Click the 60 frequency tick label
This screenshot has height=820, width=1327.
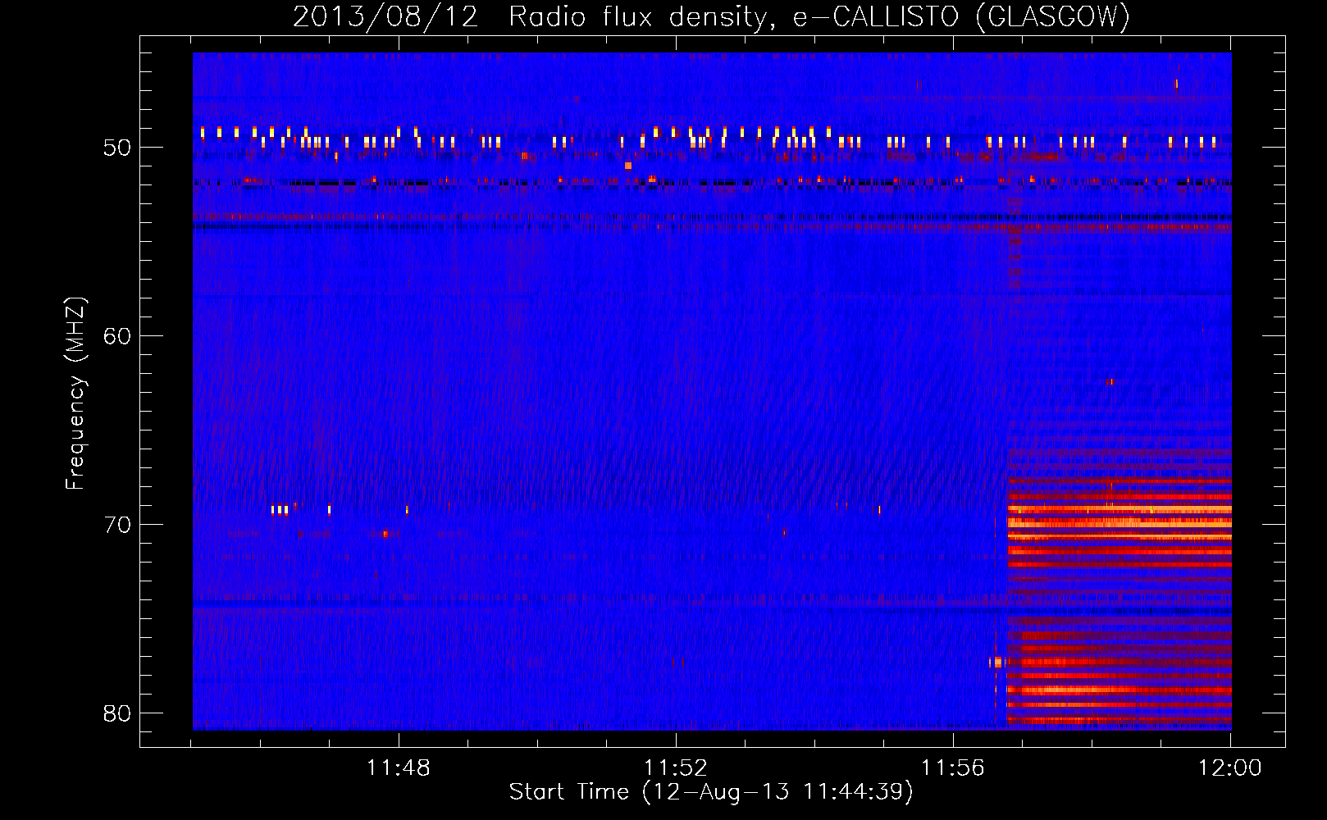point(117,336)
